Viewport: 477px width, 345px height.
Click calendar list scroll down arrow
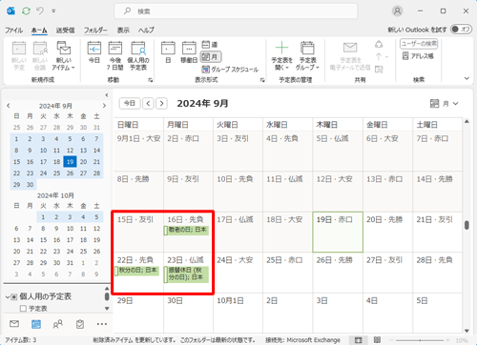pos(107,309)
